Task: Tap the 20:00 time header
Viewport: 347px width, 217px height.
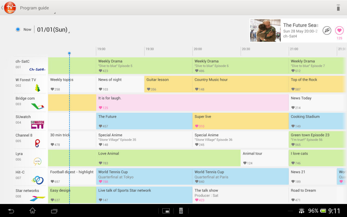Action: [198, 49]
